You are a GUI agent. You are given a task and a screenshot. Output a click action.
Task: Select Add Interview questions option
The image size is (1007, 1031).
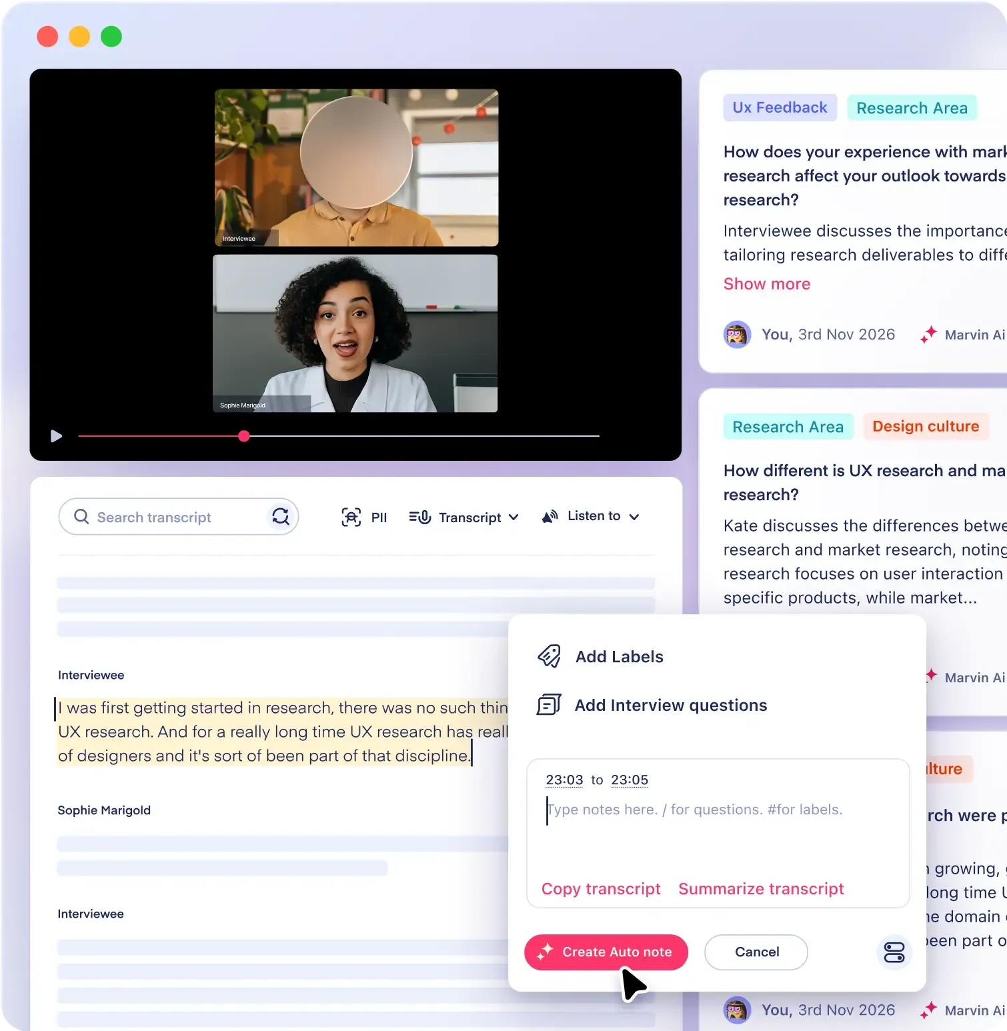tap(670, 706)
